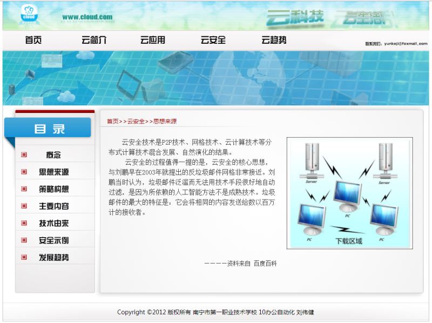Click the red bullet icon beside 安全示例

[x=24, y=240]
